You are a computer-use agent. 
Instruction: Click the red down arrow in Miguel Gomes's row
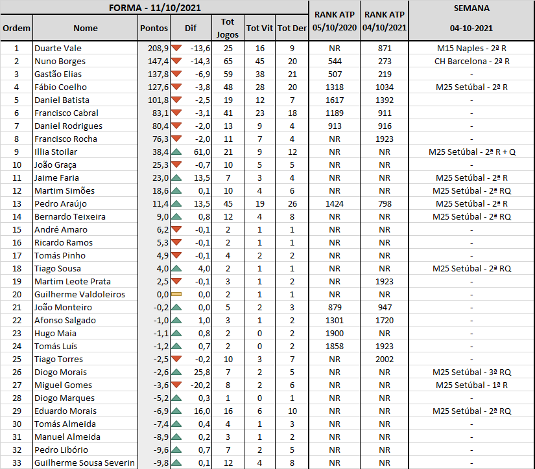[176, 385]
